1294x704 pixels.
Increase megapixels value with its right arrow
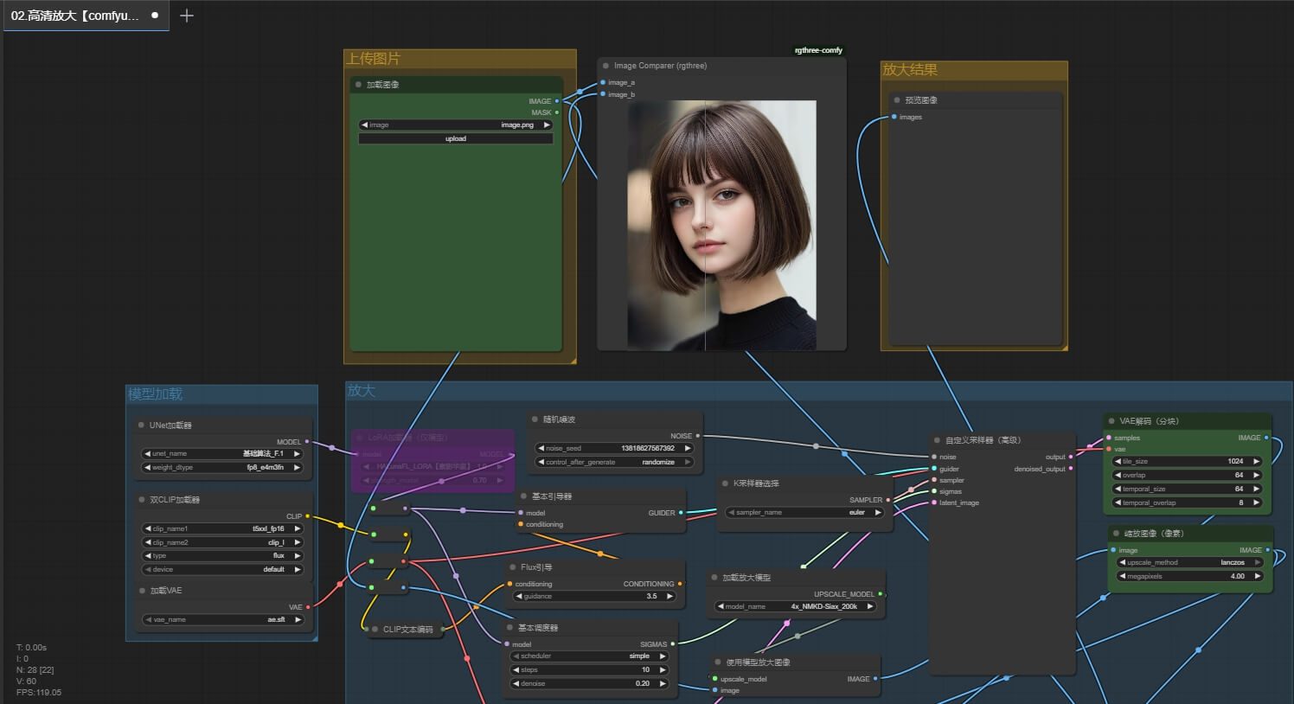pyautogui.click(x=1257, y=576)
